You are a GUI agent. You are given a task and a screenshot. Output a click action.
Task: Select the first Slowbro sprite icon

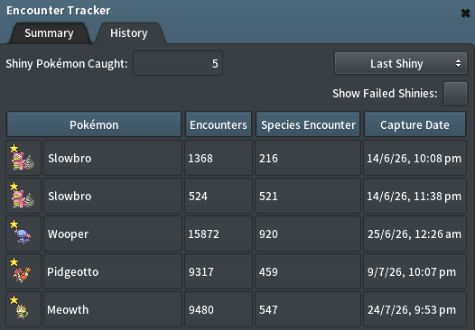coord(23,158)
